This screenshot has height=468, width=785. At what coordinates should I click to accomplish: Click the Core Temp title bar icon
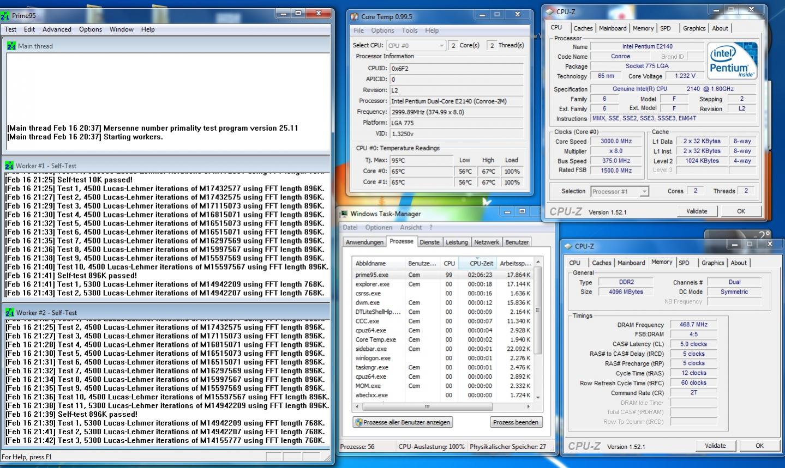point(355,17)
